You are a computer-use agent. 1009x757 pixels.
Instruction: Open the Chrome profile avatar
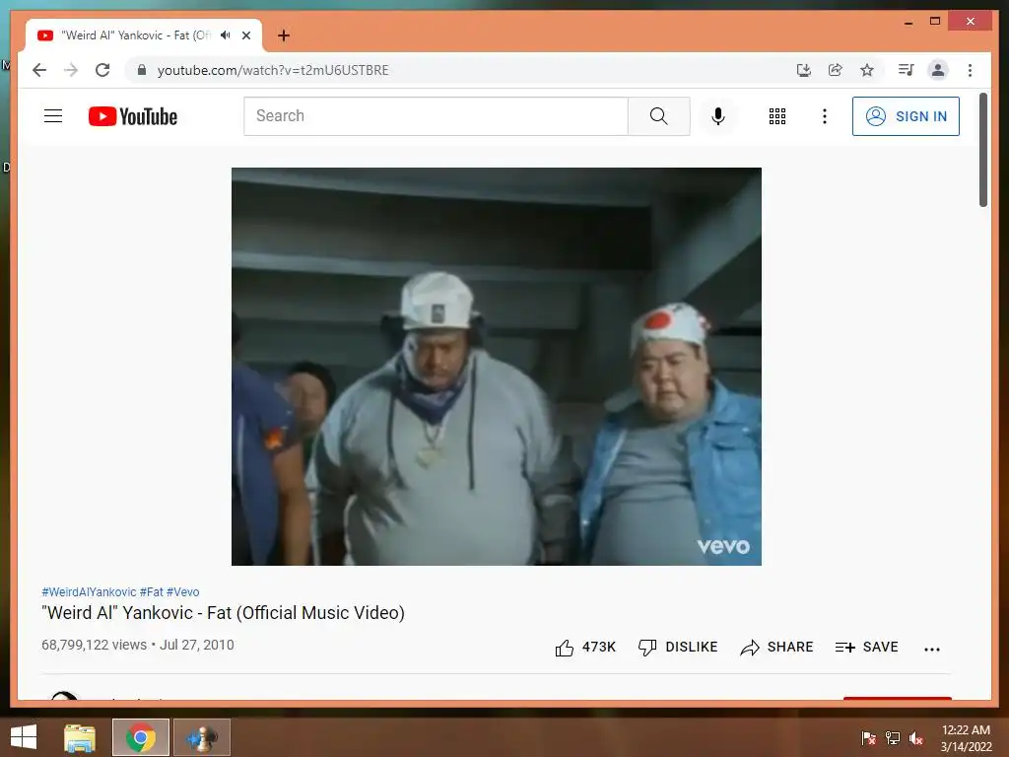tap(938, 70)
